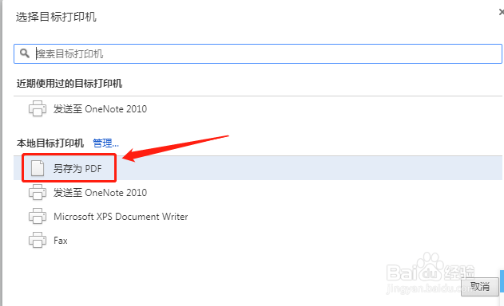The height and width of the screenshot is (306, 504).
Task: Click the blue button at the right edge
Action: (x=502, y=281)
